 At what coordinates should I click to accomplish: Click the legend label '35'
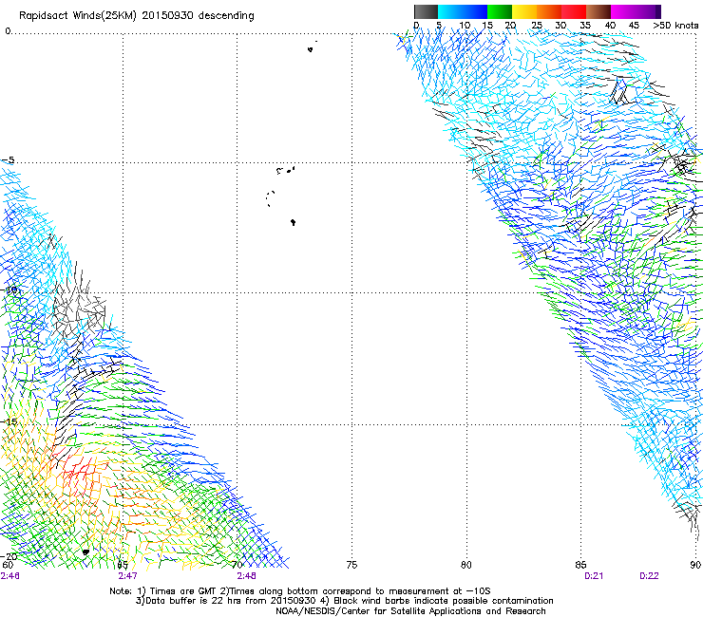click(x=585, y=26)
